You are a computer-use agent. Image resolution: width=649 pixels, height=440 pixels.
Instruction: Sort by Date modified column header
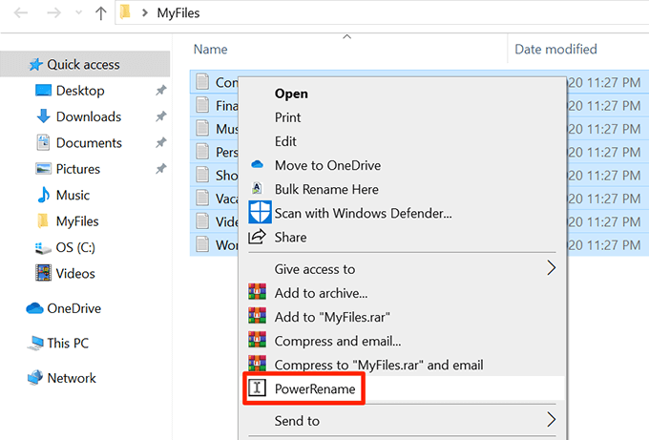(555, 49)
